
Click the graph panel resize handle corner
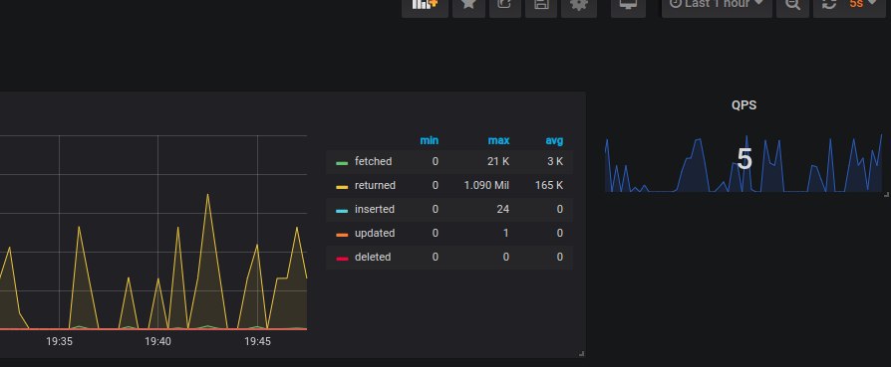click(581, 353)
